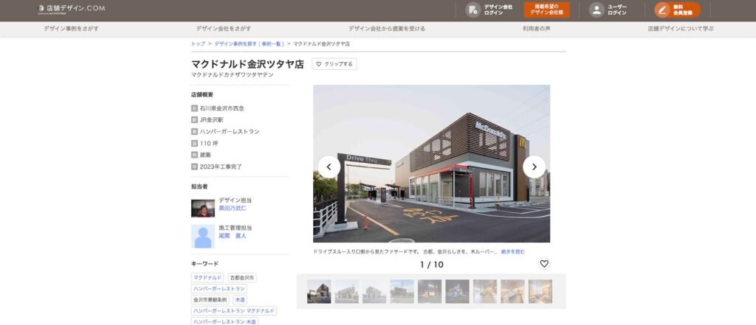Select the ハンバーガーレストラン keyword tag
Viewport: 756px width, 325px height.
coord(219,289)
